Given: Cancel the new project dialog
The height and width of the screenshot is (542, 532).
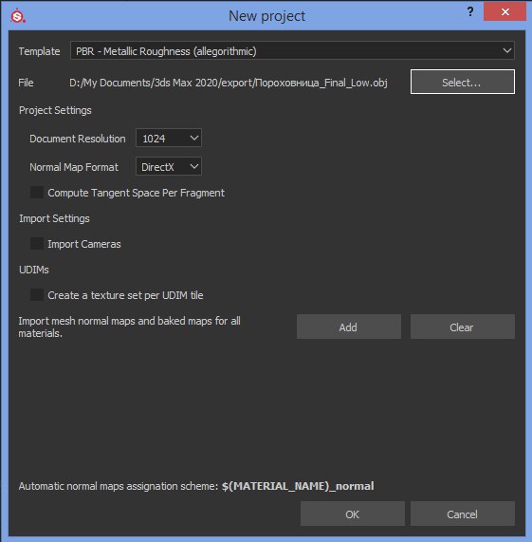Looking at the screenshot, I should [x=462, y=514].
